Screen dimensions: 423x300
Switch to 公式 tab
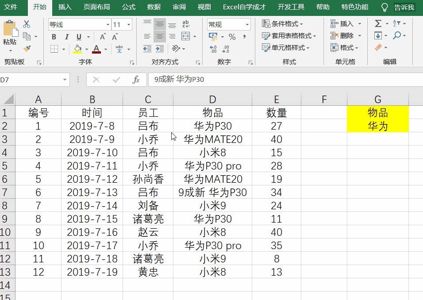pyautogui.click(x=129, y=7)
